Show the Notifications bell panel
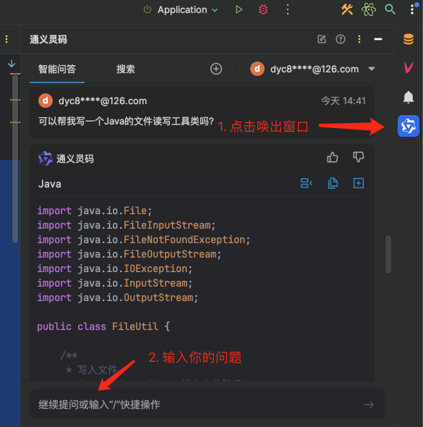 409,97
